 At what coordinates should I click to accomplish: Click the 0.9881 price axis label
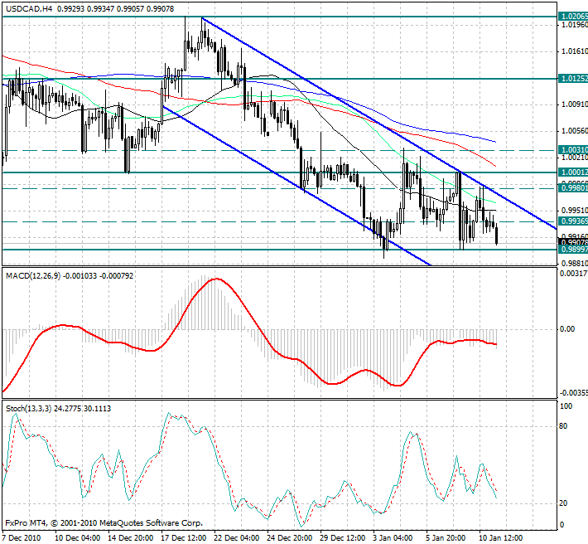click(575, 263)
